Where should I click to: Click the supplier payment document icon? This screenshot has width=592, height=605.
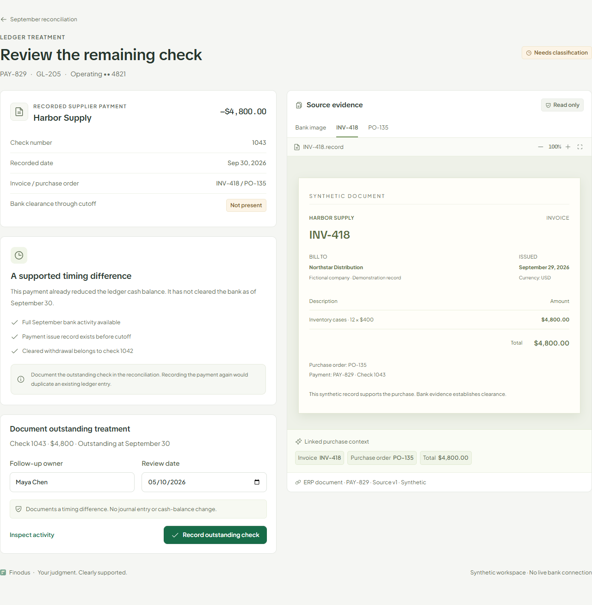tap(19, 111)
